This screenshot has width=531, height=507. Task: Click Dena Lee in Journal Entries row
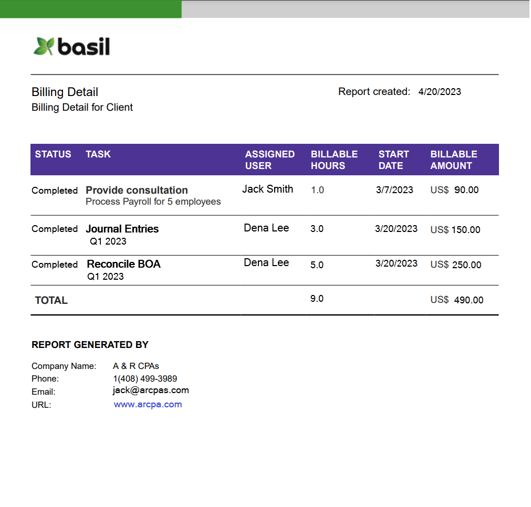coord(266,228)
